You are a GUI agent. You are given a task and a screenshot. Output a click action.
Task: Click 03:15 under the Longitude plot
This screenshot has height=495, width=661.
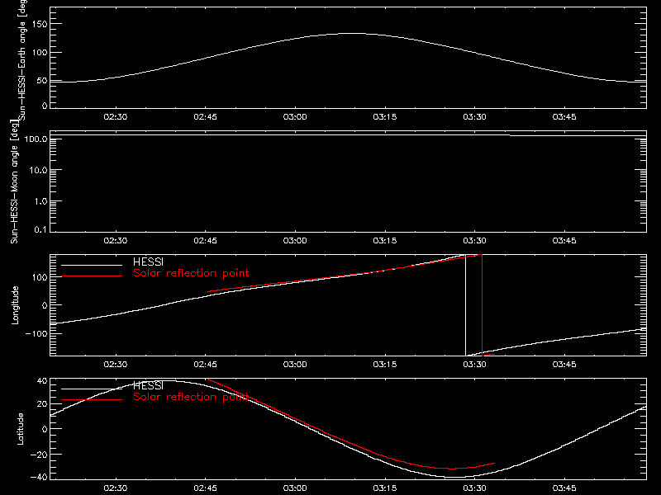point(385,364)
